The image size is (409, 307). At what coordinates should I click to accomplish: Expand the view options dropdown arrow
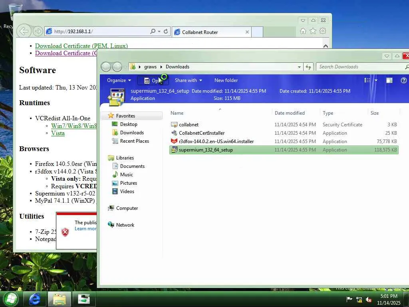tap(376, 80)
